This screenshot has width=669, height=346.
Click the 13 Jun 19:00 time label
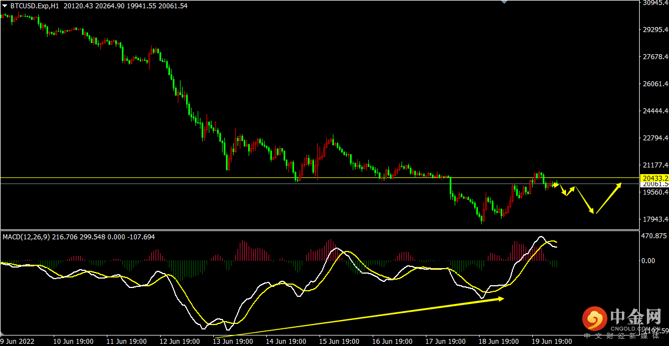[x=233, y=342]
